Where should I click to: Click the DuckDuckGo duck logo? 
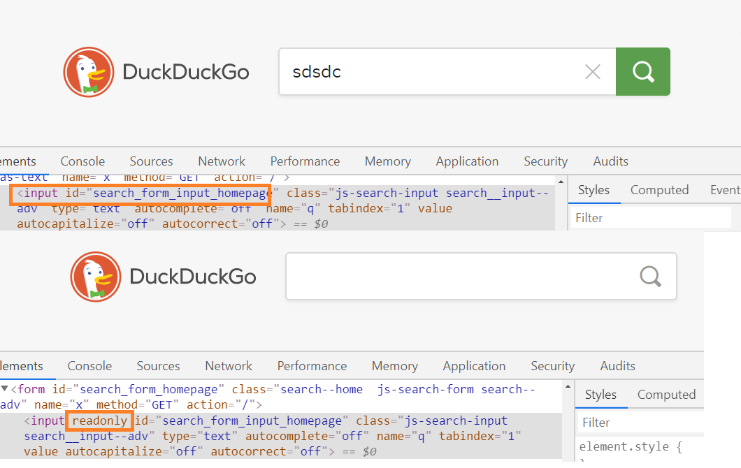(88, 71)
